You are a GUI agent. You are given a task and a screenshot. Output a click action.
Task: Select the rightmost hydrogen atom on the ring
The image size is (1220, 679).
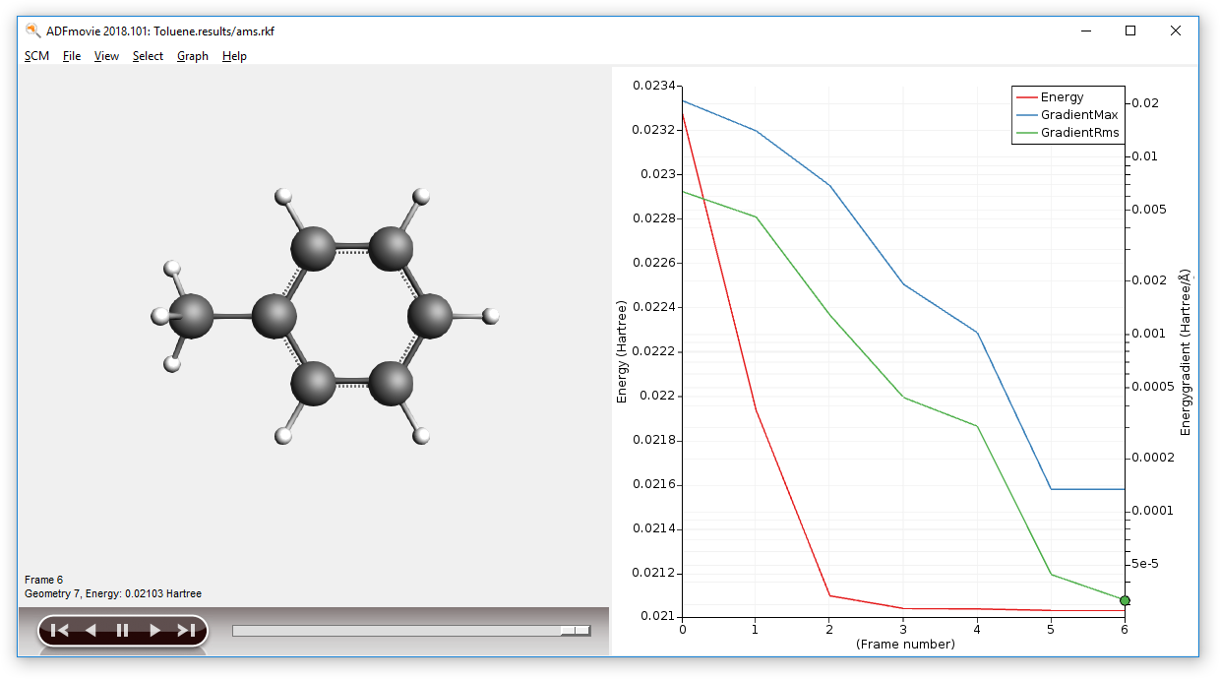491,316
